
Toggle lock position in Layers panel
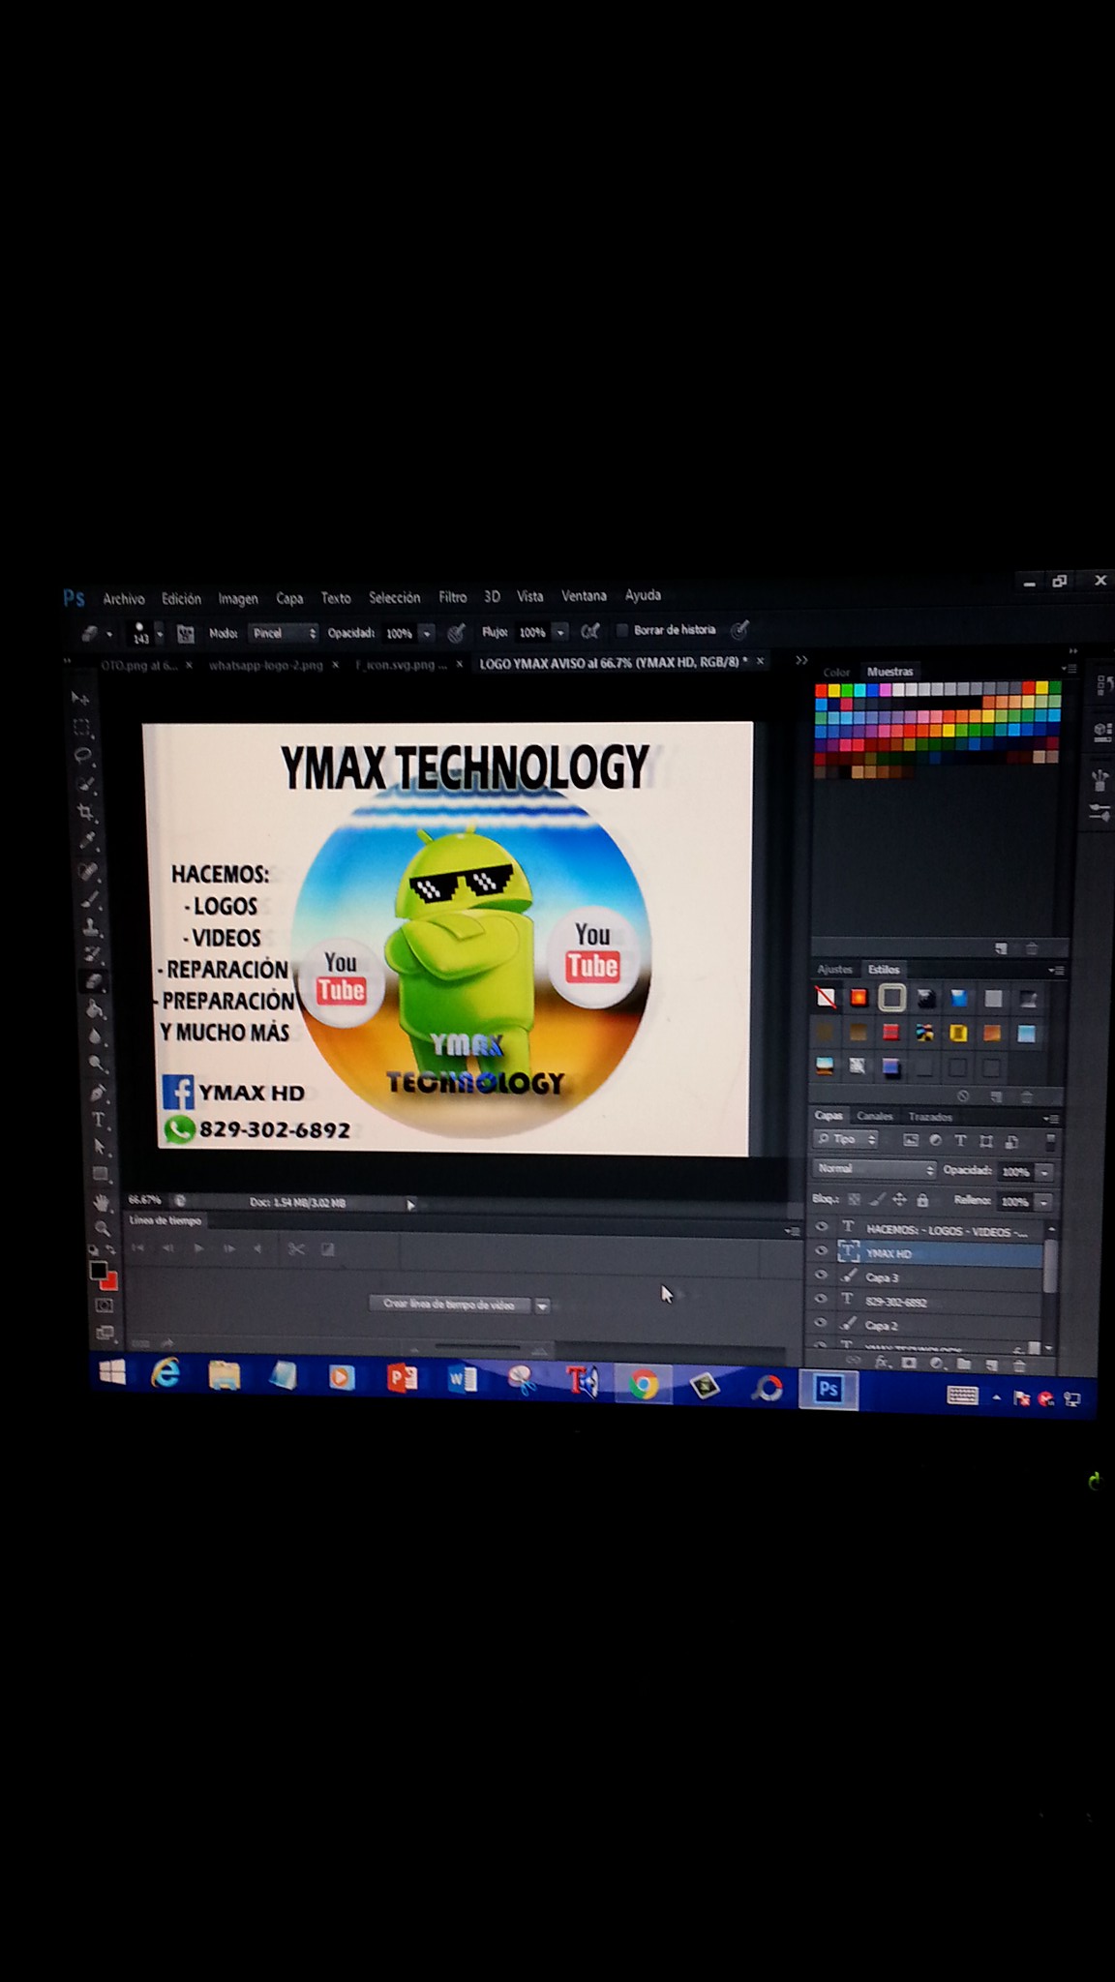click(899, 1199)
